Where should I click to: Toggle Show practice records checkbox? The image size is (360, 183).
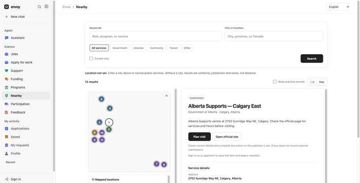275,82
